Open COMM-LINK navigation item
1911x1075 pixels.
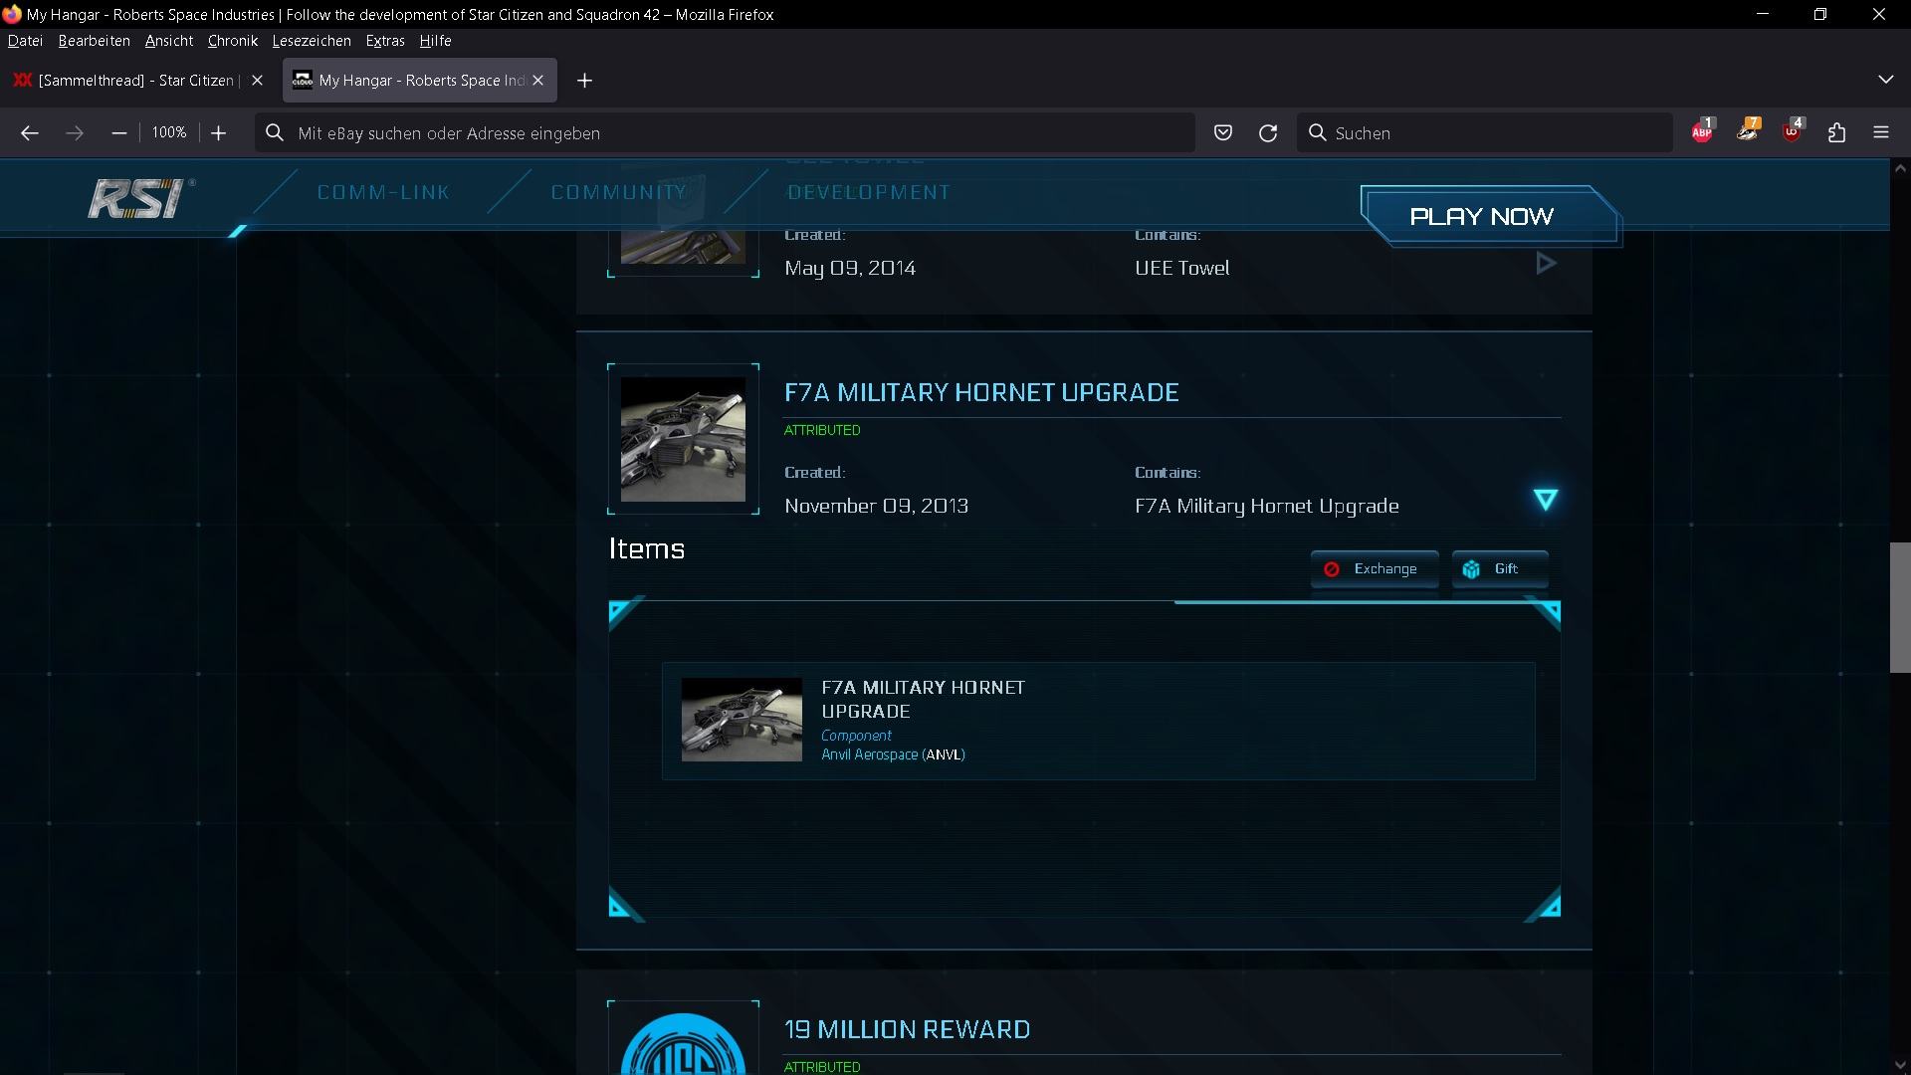383,192
